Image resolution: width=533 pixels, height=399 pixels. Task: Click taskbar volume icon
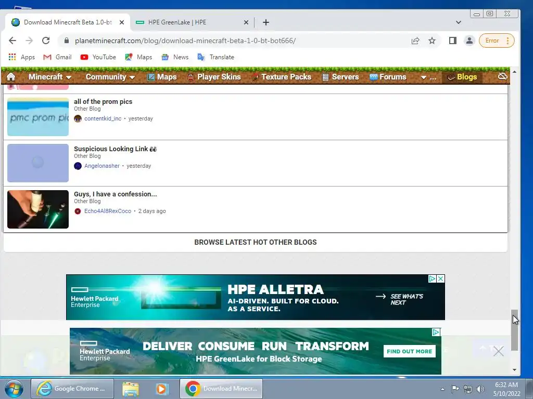pyautogui.click(x=480, y=389)
